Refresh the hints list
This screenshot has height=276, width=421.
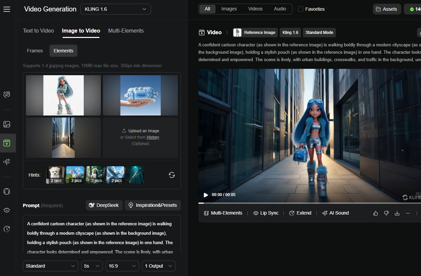pos(172,175)
